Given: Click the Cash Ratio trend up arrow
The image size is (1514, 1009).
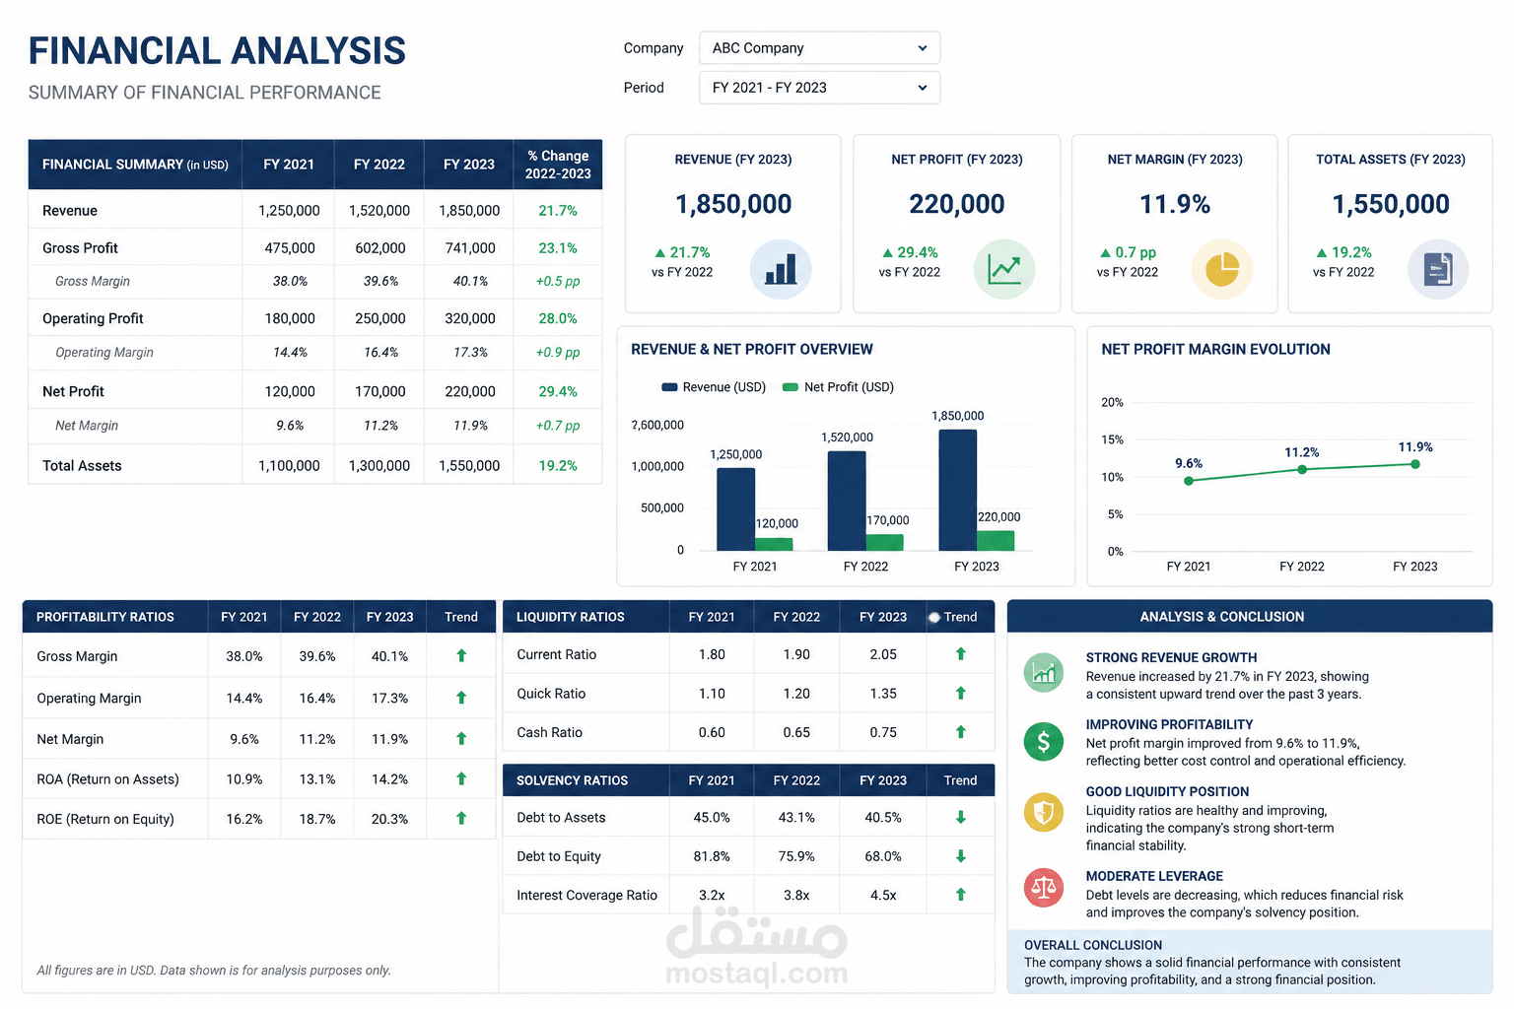Looking at the screenshot, I should [x=961, y=732].
